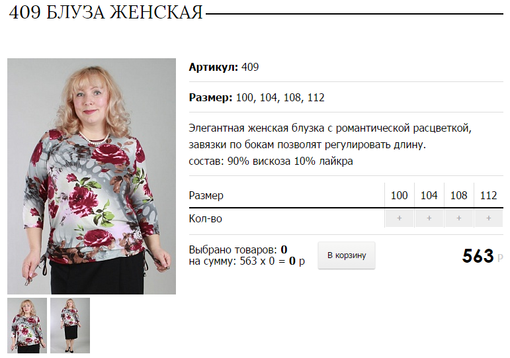510x358 pixels.
Task: Click the bold Размер sizes list line
Action: coord(257,98)
